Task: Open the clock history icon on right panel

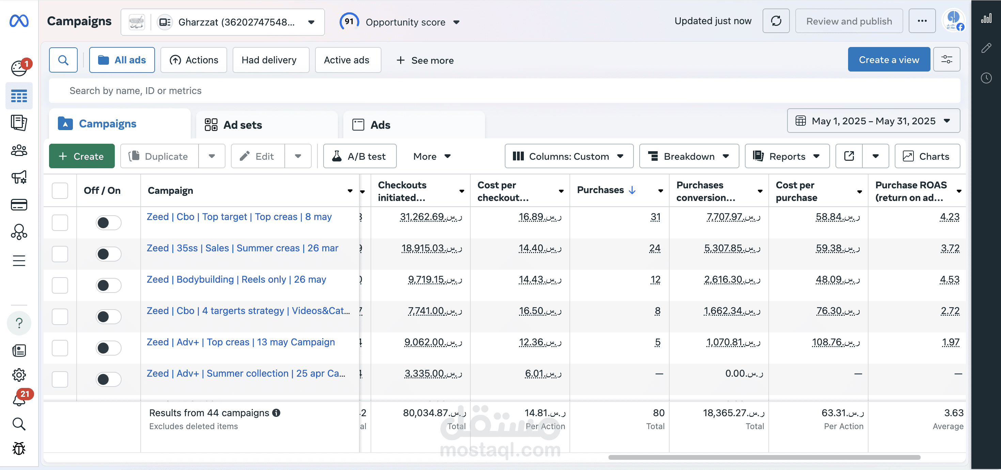Action: point(986,78)
